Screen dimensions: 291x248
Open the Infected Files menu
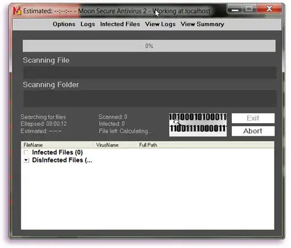pyautogui.click(x=120, y=24)
